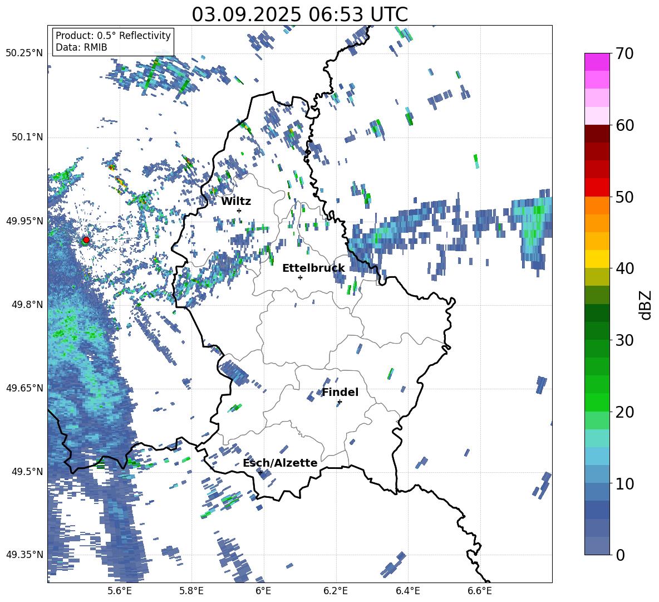Click the 49.35°N latitude label
This screenshot has height=602, width=659.
coord(24,555)
